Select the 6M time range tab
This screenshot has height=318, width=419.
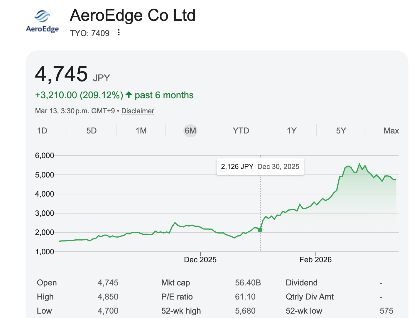pyautogui.click(x=190, y=131)
